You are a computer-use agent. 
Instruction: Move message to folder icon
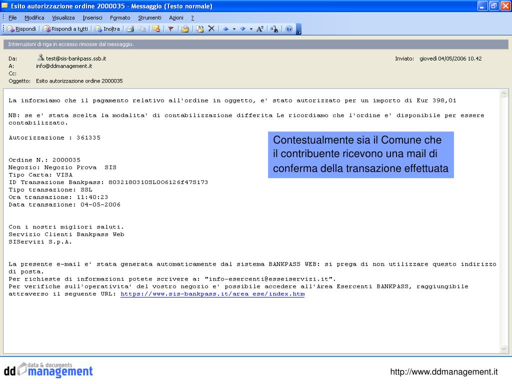(200, 28)
